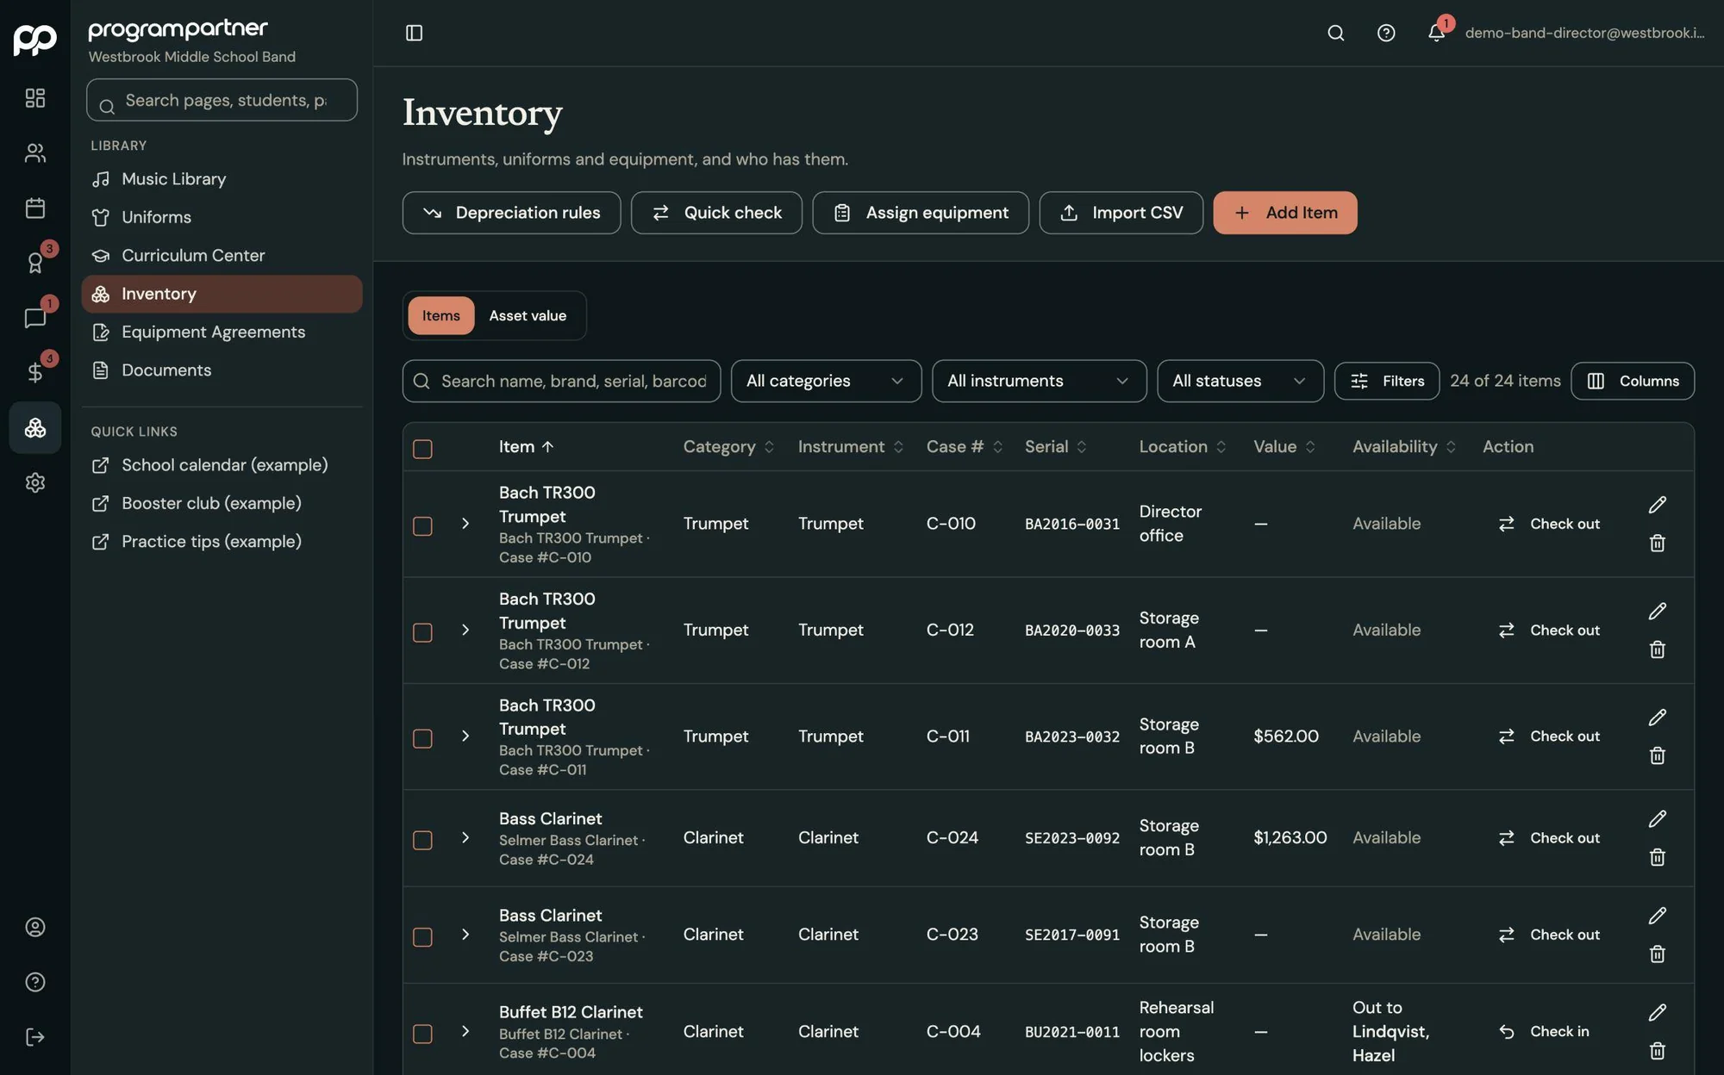The image size is (1724, 1075).
Task: Delete Bass Clarinet C-023 trash icon
Action: click(1657, 954)
